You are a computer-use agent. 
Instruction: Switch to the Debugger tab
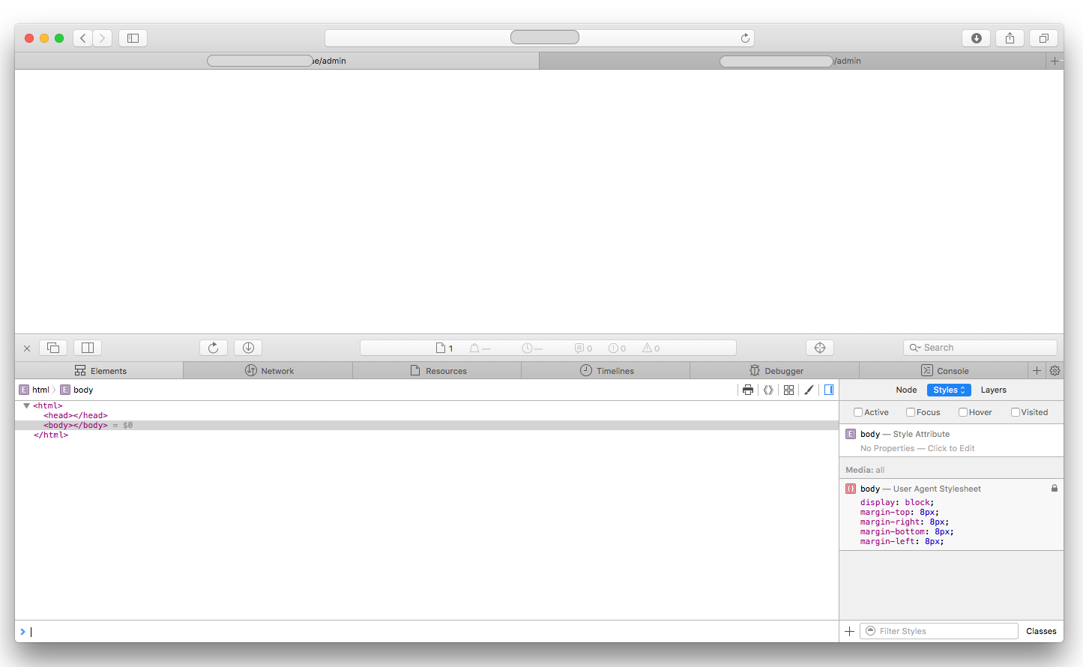(x=775, y=370)
